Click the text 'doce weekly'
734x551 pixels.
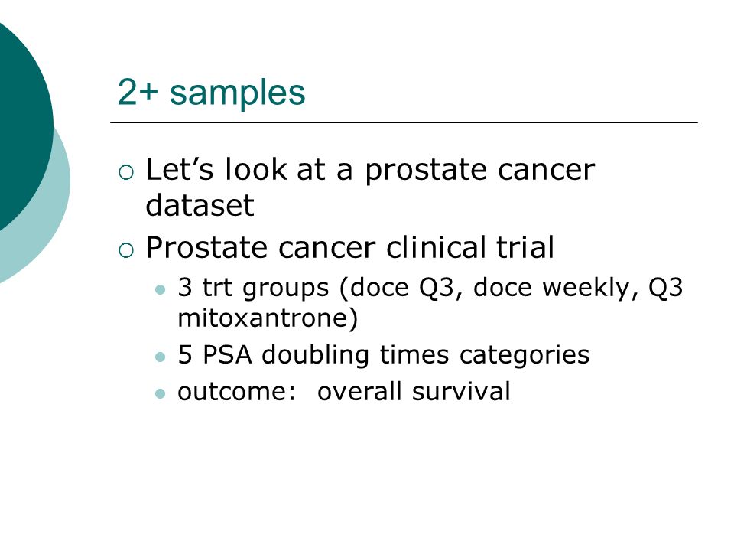coord(551,287)
